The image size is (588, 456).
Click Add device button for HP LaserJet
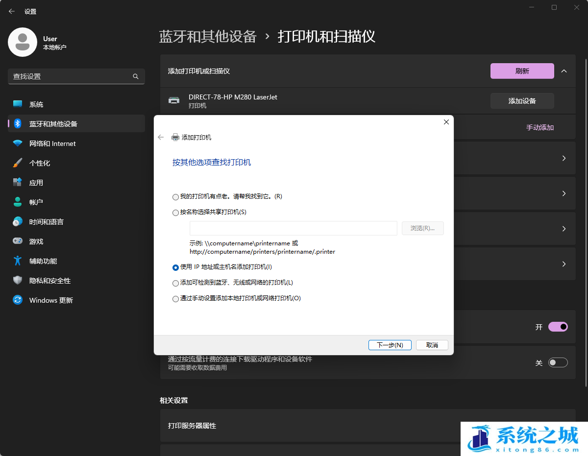pyautogui.click(x=522, y=101)
